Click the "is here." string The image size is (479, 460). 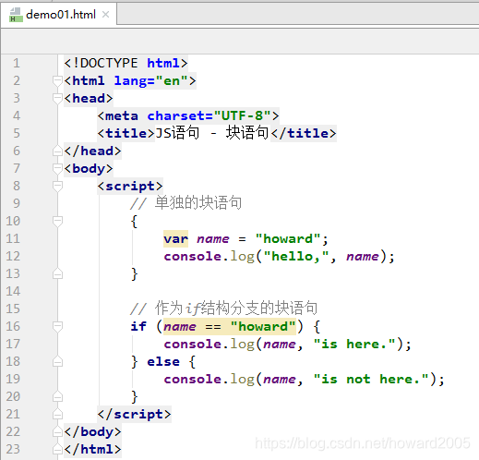point(354,344)
